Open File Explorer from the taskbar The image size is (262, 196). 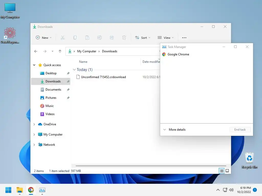(x=20, y=190)
